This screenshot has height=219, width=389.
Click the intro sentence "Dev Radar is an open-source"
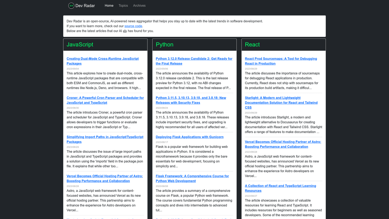point(165,21)
